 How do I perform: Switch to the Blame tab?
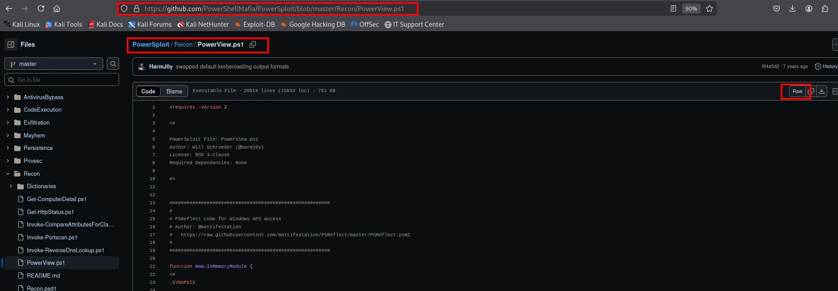point(174,91)
